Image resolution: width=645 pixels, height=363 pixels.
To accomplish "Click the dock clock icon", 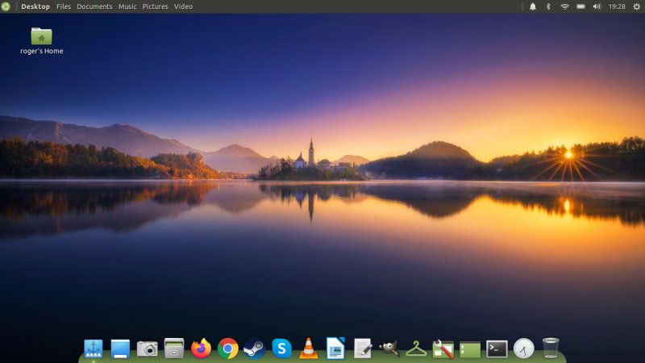I will point(523,348).
